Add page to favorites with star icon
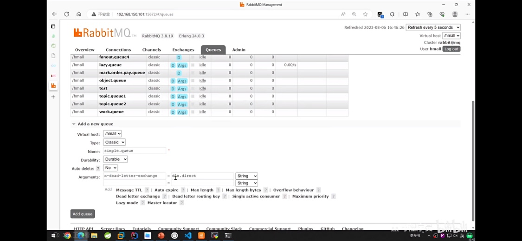The image size is (522, 241). [x=365, y=14]
